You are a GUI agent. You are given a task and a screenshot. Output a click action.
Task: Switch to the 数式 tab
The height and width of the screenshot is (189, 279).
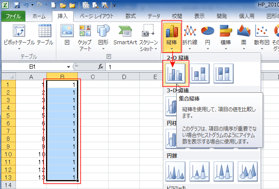130,16
